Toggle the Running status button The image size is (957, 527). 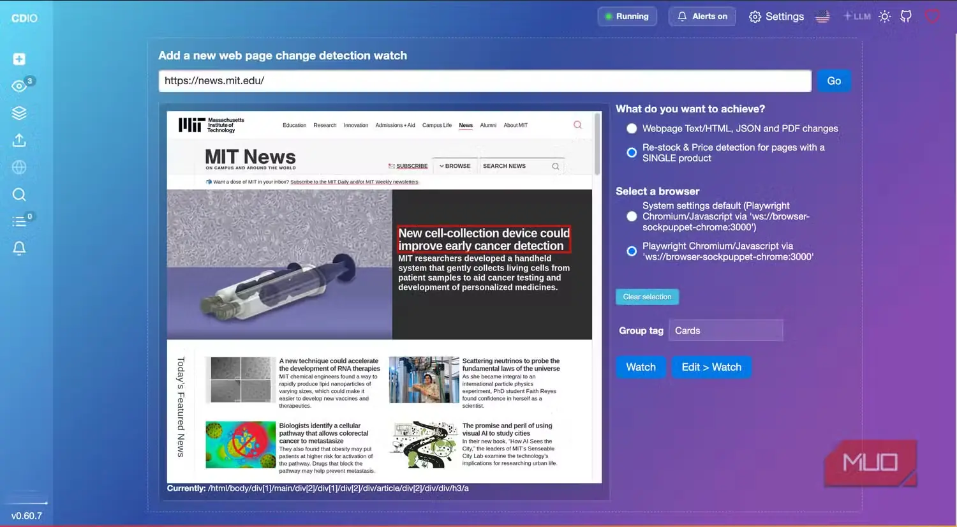coord(627,17)
